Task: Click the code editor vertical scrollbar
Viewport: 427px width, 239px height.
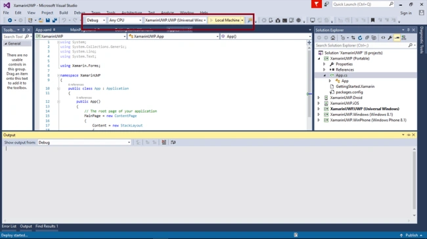Action: pos(309,83)
